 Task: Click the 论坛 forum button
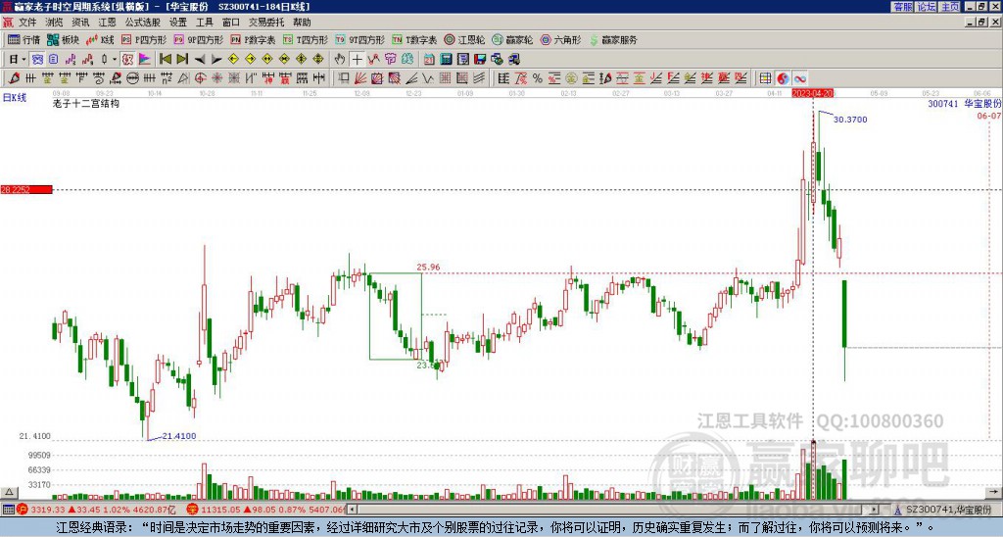click(x=926, y=7)
